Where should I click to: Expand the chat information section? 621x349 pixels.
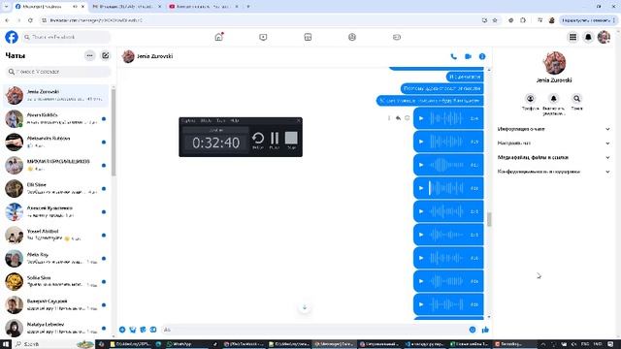[x=554, y=129]
